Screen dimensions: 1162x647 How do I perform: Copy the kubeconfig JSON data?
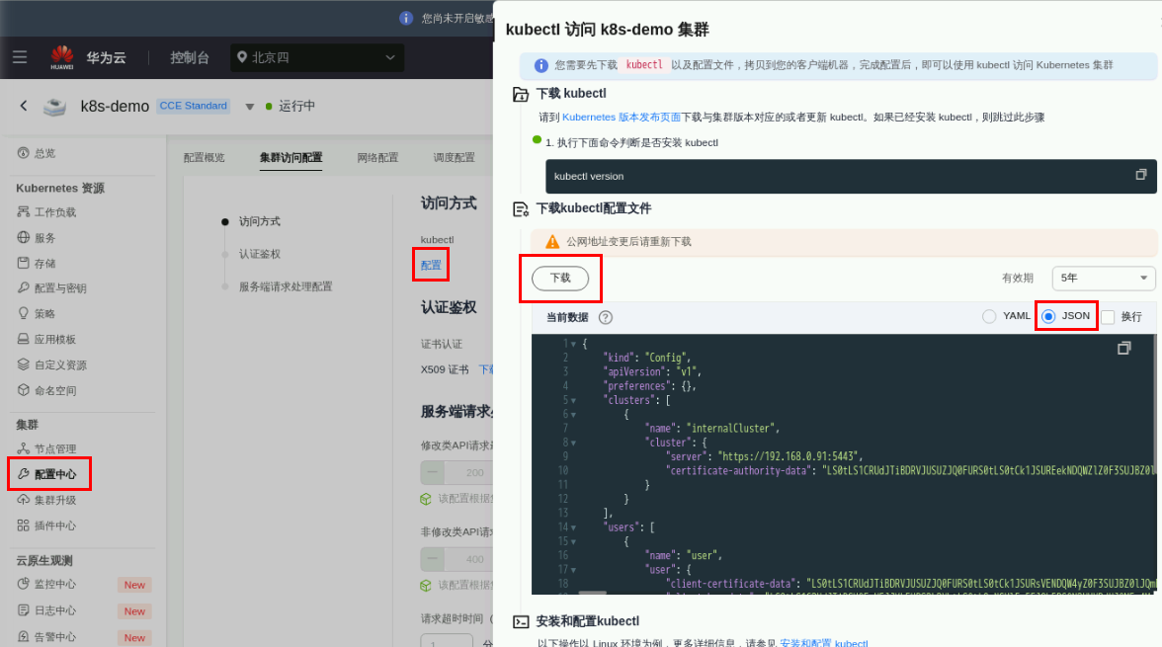tap(1124, 348)
